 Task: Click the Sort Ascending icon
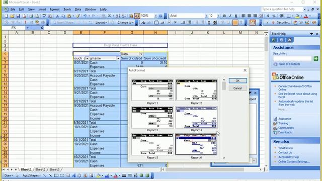pyautogui.click(x=118, y=16)
